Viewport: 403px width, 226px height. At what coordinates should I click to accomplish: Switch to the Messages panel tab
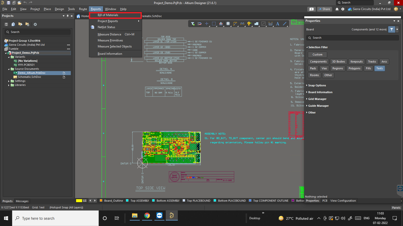click(22, 201)
